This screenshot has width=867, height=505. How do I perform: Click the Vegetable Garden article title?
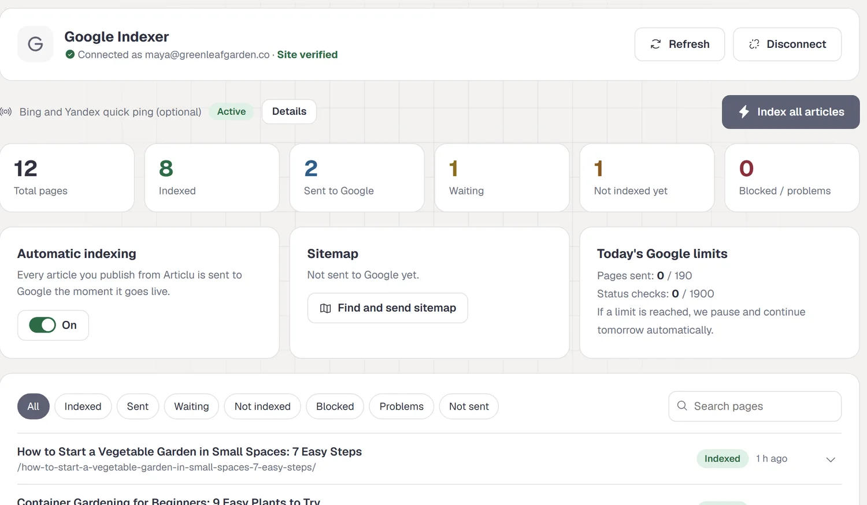(x=190, y=451)
